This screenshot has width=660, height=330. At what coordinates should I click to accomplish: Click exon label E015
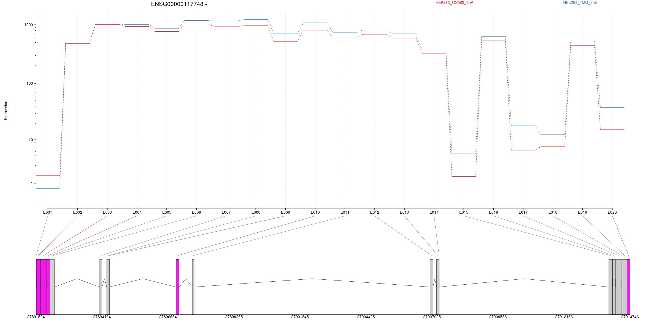(x=464, y=212)
